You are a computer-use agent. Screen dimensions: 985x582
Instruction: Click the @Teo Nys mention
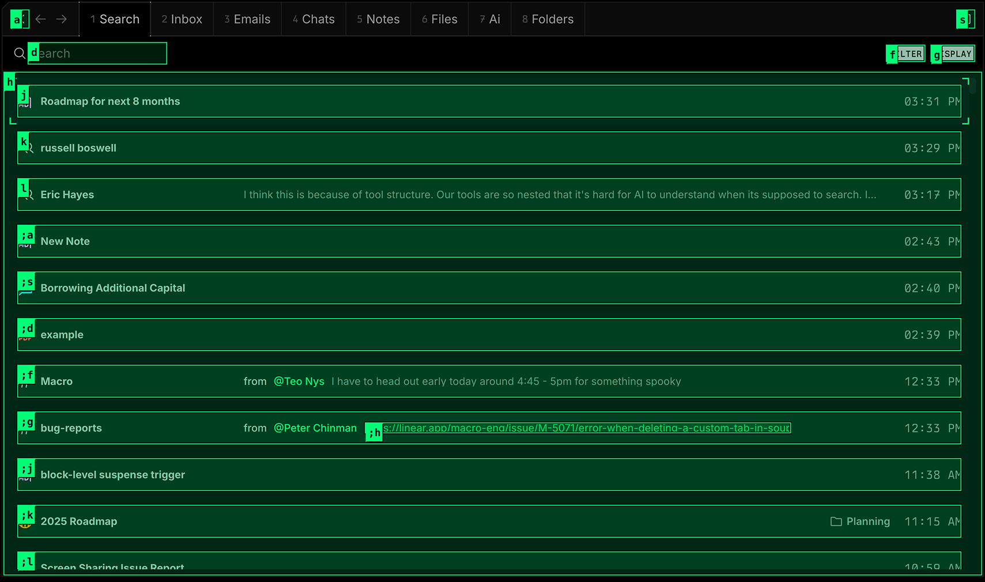299,381
